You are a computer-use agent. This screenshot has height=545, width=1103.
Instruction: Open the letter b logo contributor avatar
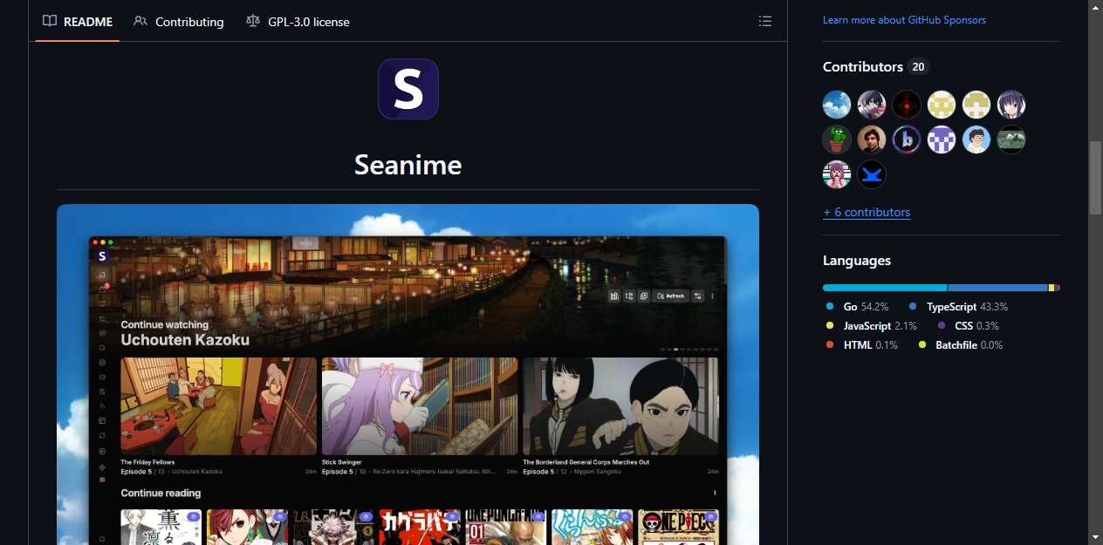point(907,140)
